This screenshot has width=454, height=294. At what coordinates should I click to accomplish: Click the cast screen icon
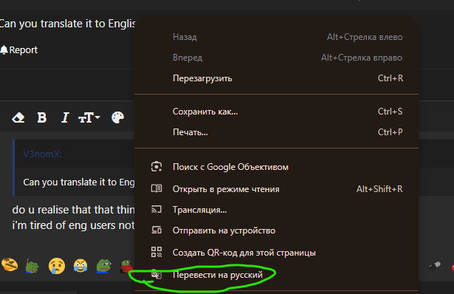coord(157,209)
